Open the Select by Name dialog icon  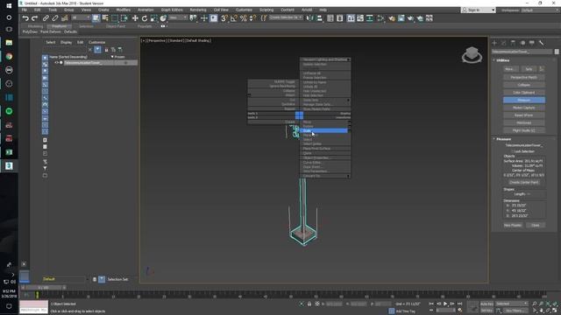pos(105,17)
